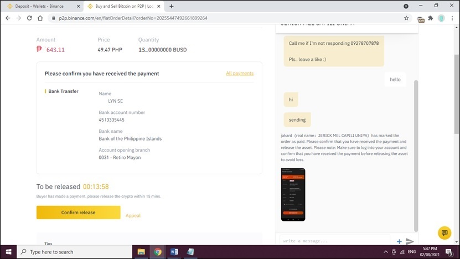460x259 pixels.
Task: Go forward in browser history
Action: point(18,18)
